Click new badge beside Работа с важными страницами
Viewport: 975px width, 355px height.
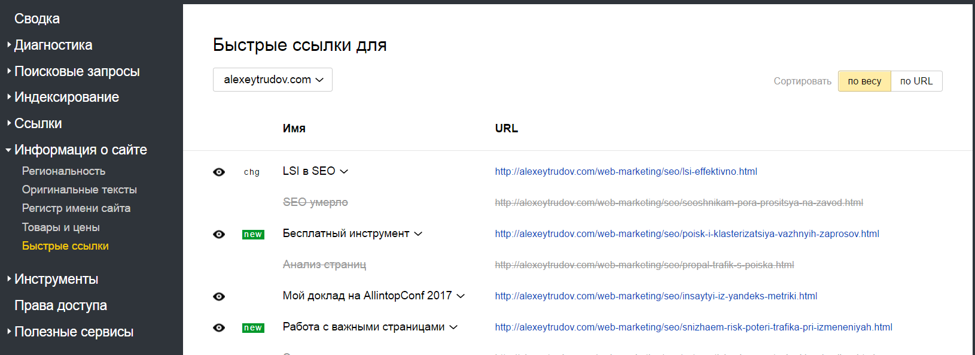point(253,328)
